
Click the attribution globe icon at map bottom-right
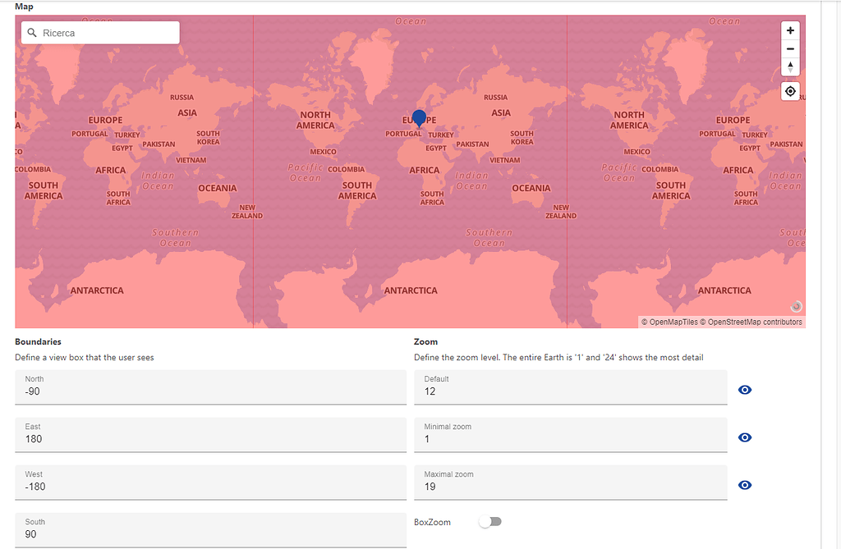[x=795, y=306]
